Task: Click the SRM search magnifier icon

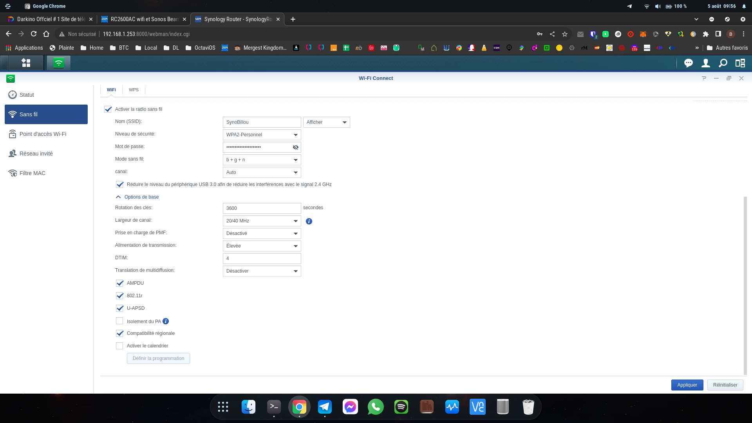Action: point(723,63)
